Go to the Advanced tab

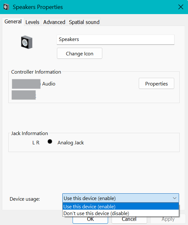tap(54, 22)
